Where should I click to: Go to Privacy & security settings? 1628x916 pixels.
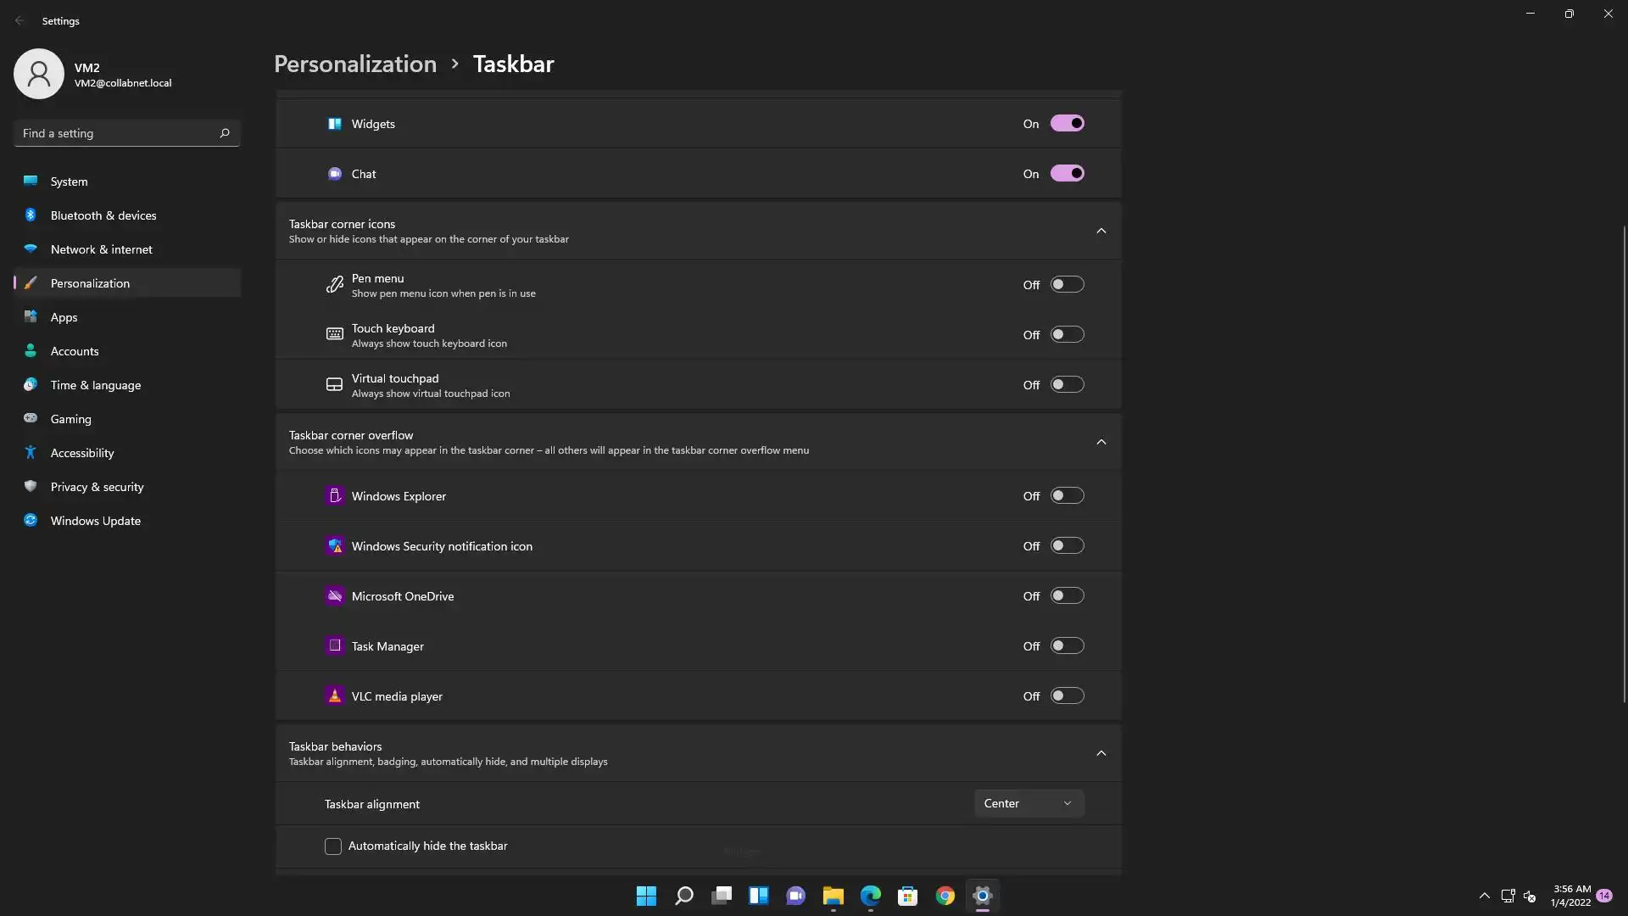pos(97,487)
